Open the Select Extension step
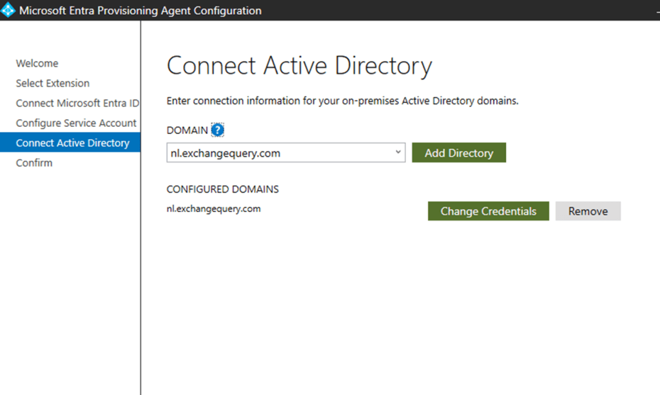660x395 pixels. (53, 83)
